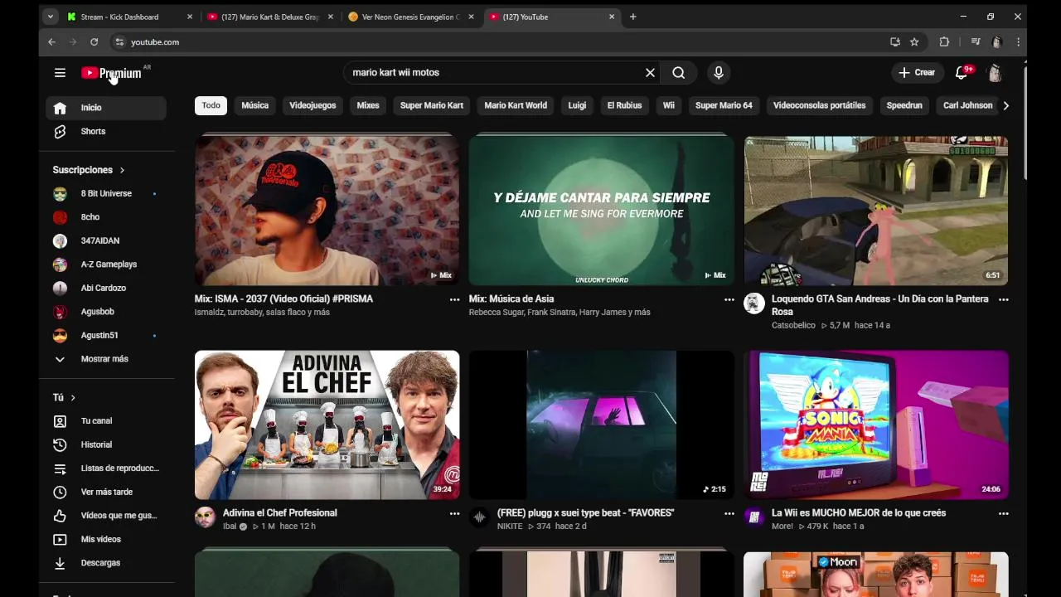Image resolution: width=1061 pixels, height=597 pixels.
Task: Open 8 Bit Universe subscription
Action: coord(106,194)
